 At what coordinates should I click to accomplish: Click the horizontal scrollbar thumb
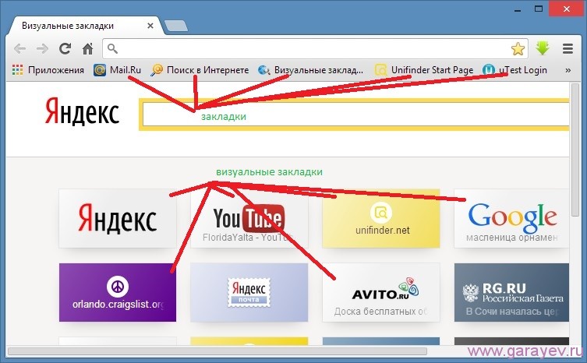[x=217, y=351]
